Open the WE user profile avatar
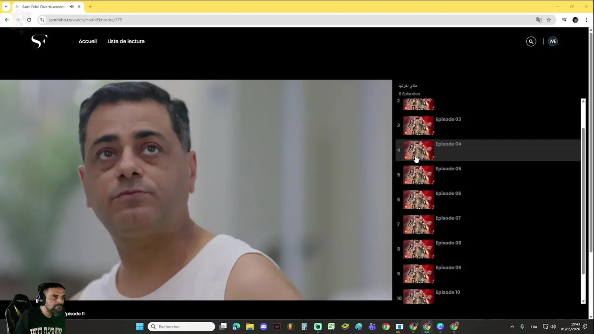 (x=553, y=41)
